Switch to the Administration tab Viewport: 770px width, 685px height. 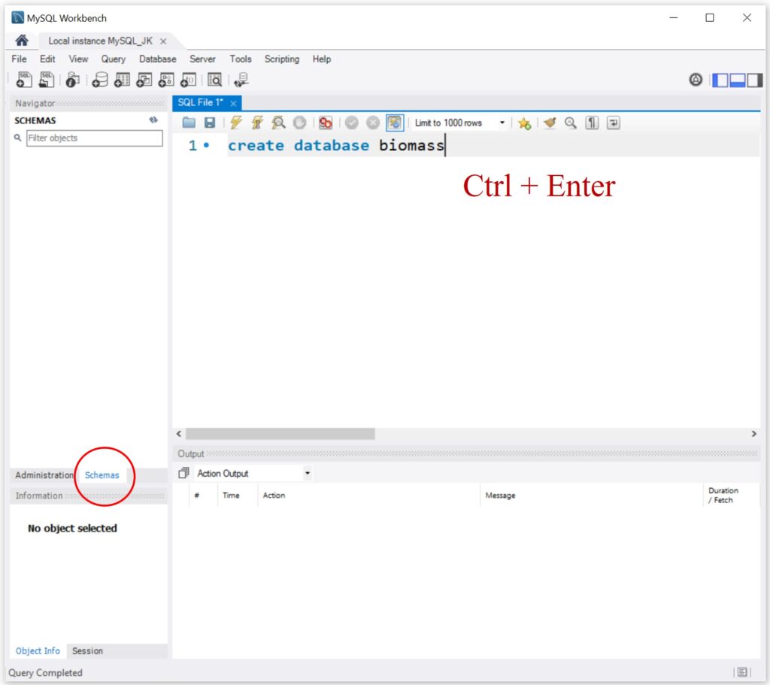pyautogui.click(x=44, y=475)
